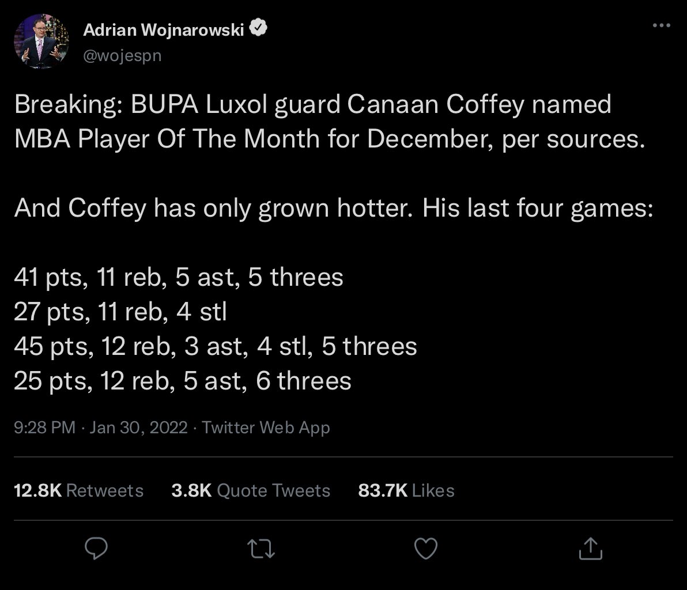Open Adrian Wojnarowski's profile picture
687x590 pixels.
click(41, 41)
